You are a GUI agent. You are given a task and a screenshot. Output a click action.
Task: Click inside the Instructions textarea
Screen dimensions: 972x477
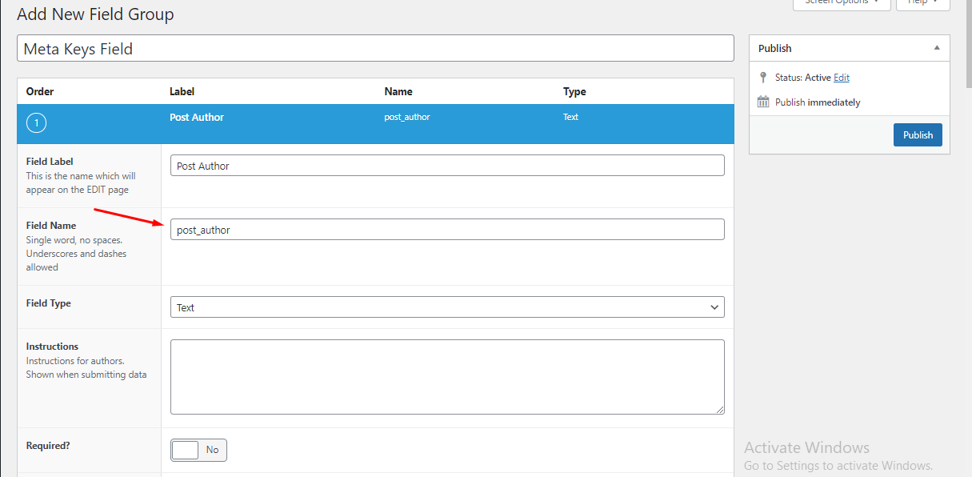click(447, 377)
